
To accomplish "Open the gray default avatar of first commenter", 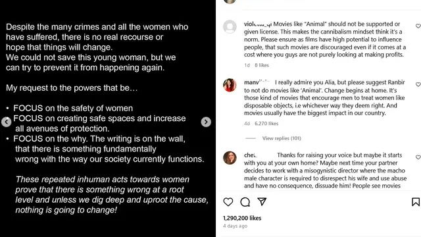I will [x=230, y=26].
